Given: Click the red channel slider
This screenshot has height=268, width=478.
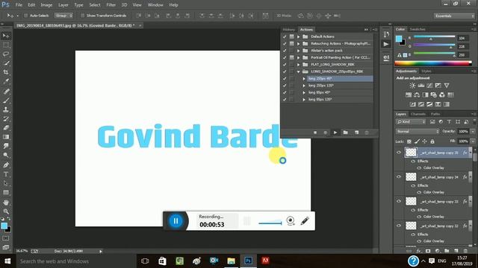Looking at the screenshot, I should 434,37.
